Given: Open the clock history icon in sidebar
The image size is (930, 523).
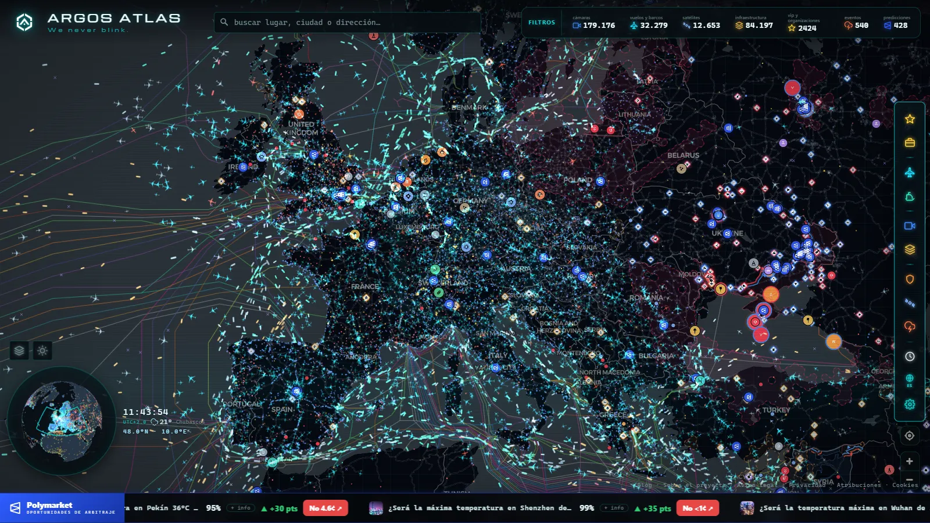Looking at the screenshot, I should pyautogui.click(x=910, y=356).
